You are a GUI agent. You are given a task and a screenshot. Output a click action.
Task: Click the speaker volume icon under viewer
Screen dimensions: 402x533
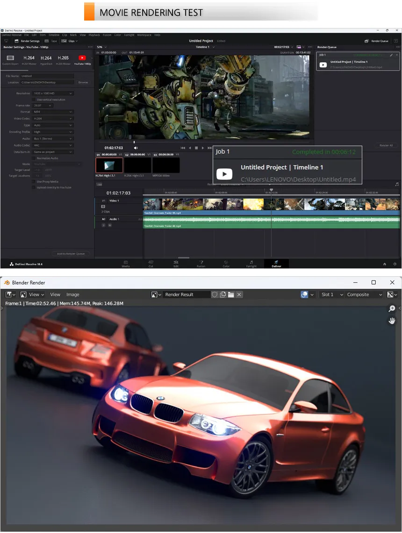[x=136, y=148]
